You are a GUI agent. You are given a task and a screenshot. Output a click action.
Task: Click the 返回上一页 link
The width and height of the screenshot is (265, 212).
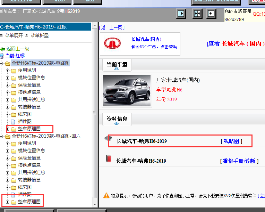click(x=112, y=27)
